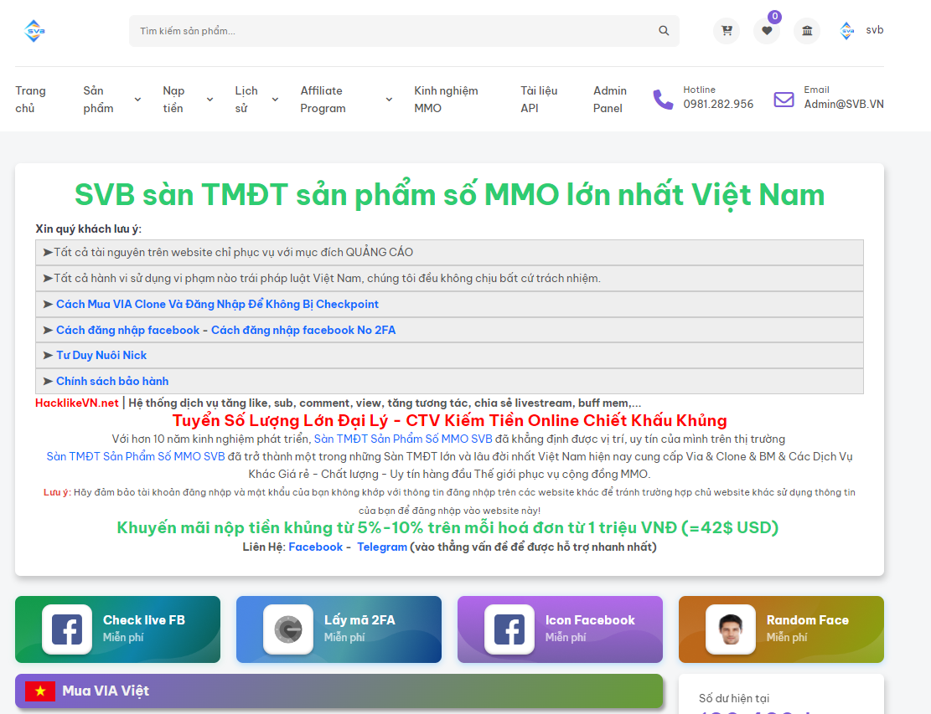Click the red Tuyển Số Lượng Lớn Đại Lý headline
The image size is (931, 714).
click(x=449, y=420)
